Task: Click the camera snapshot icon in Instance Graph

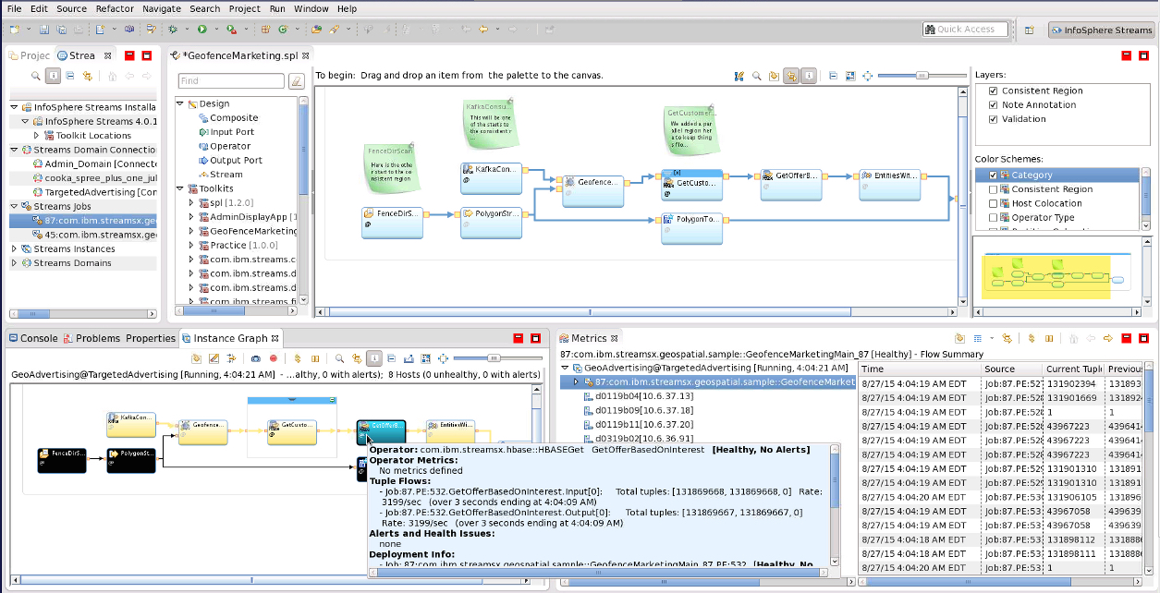Action: pyautogui.click(x=256, y=357)
